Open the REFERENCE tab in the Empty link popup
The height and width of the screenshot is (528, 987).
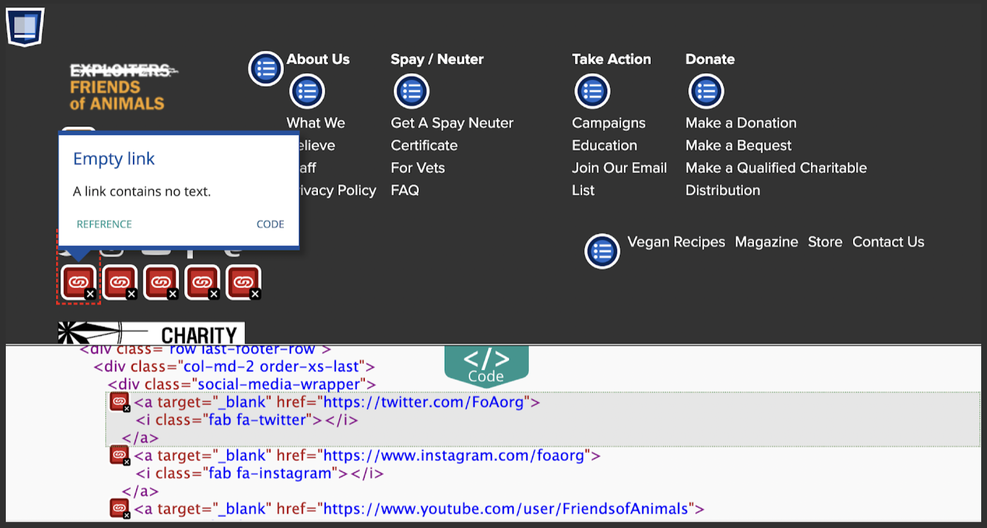103,224
